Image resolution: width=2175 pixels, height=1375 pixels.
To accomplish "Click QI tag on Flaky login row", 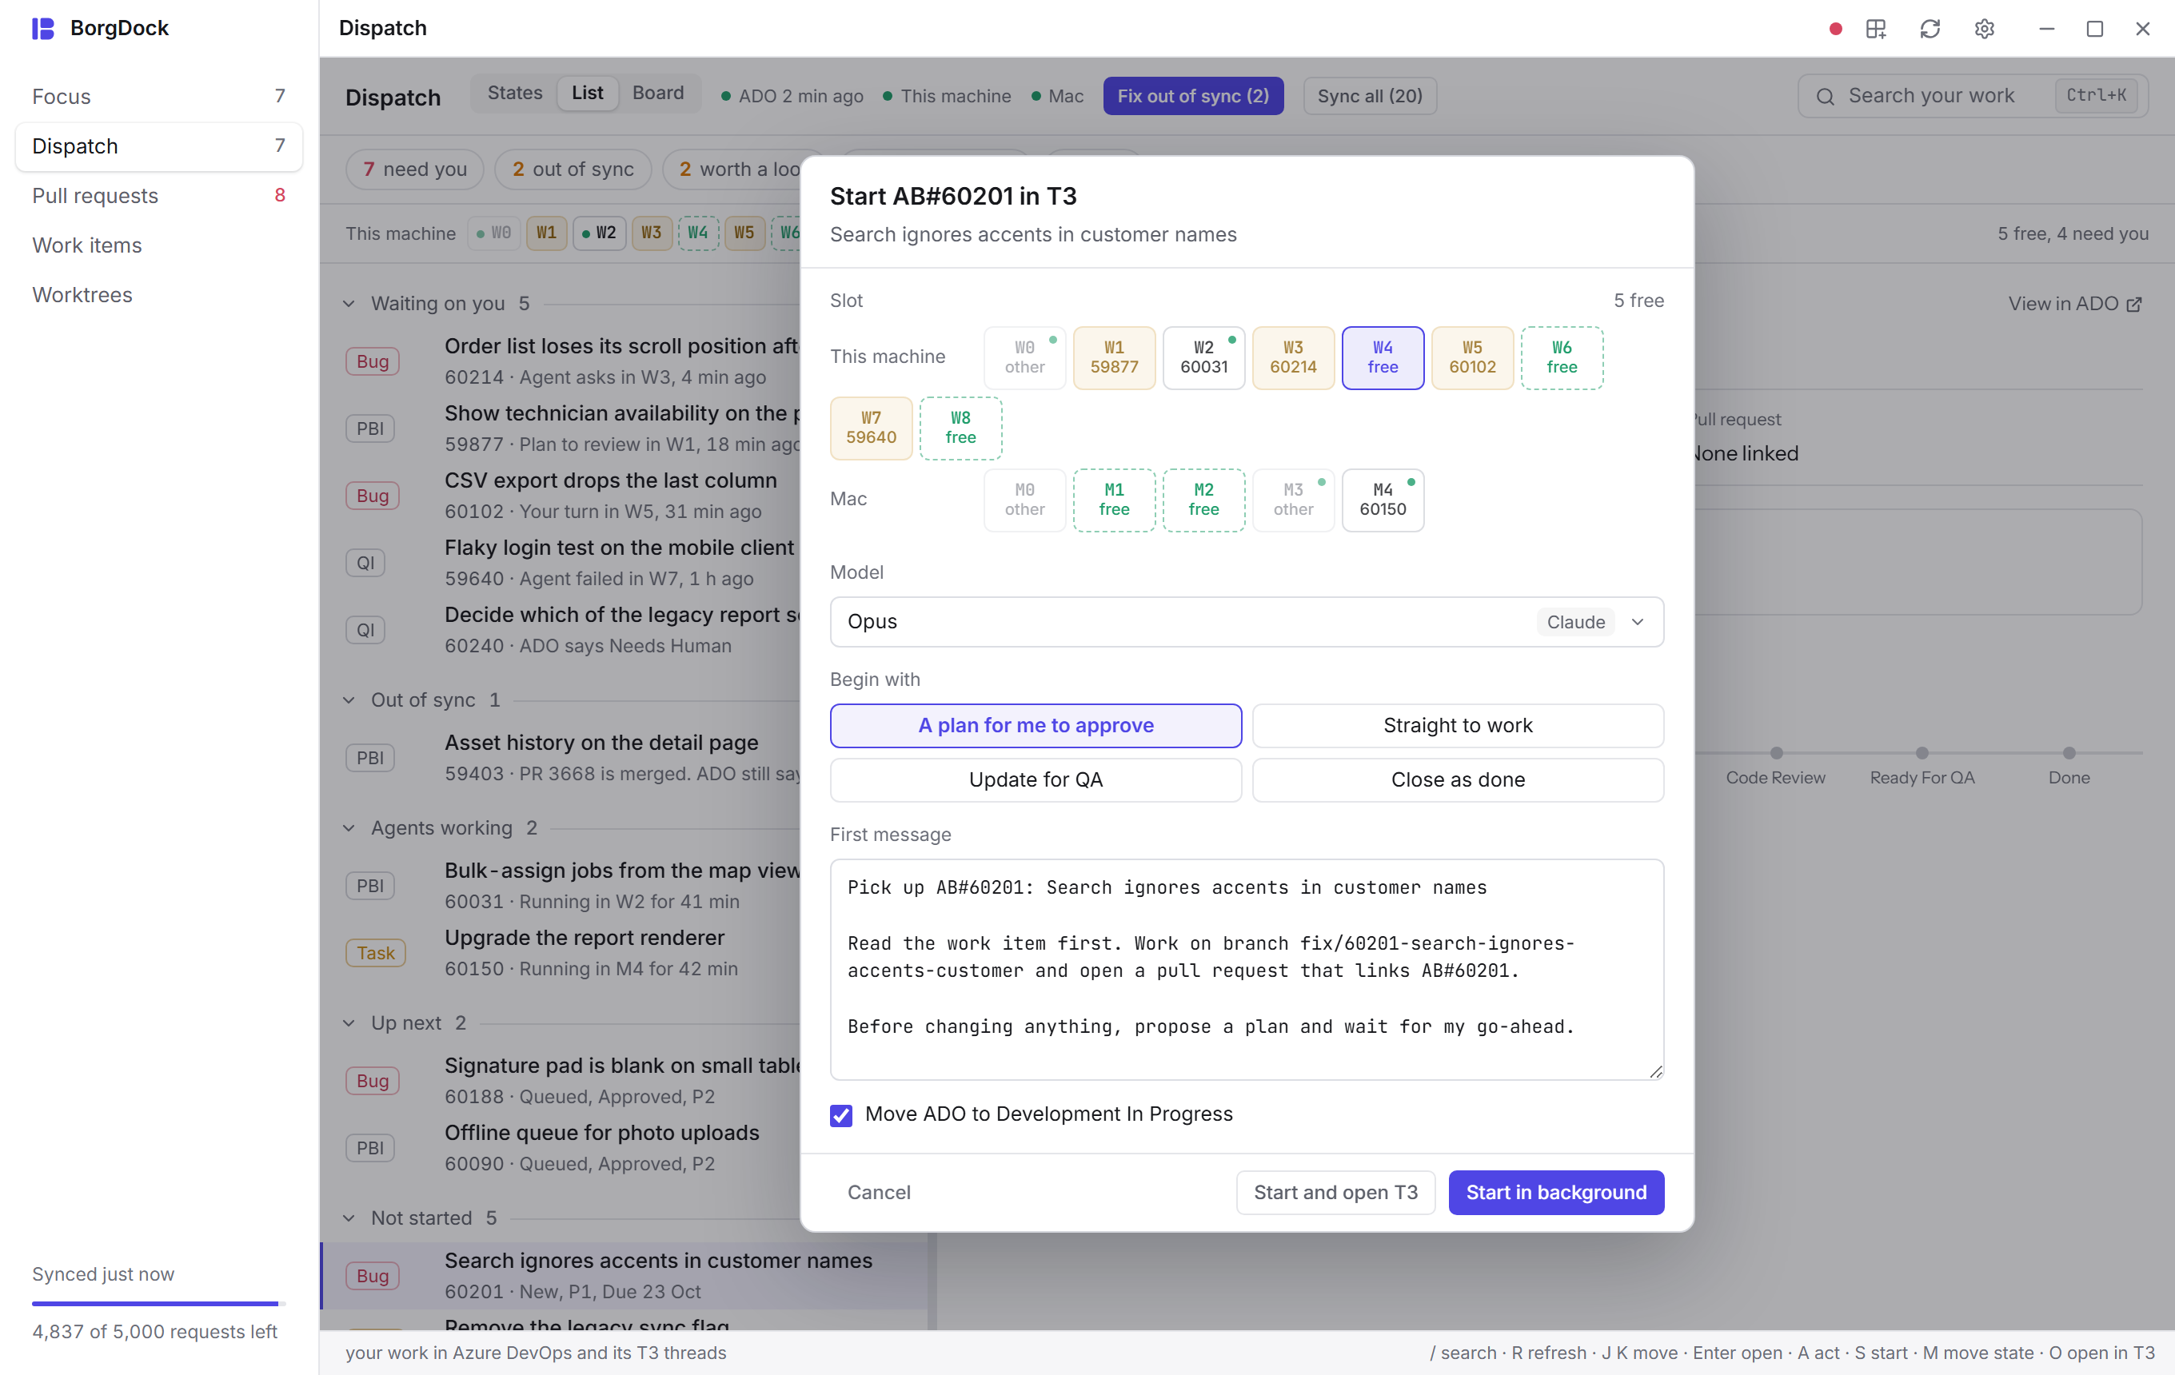I will pos(365,564).
